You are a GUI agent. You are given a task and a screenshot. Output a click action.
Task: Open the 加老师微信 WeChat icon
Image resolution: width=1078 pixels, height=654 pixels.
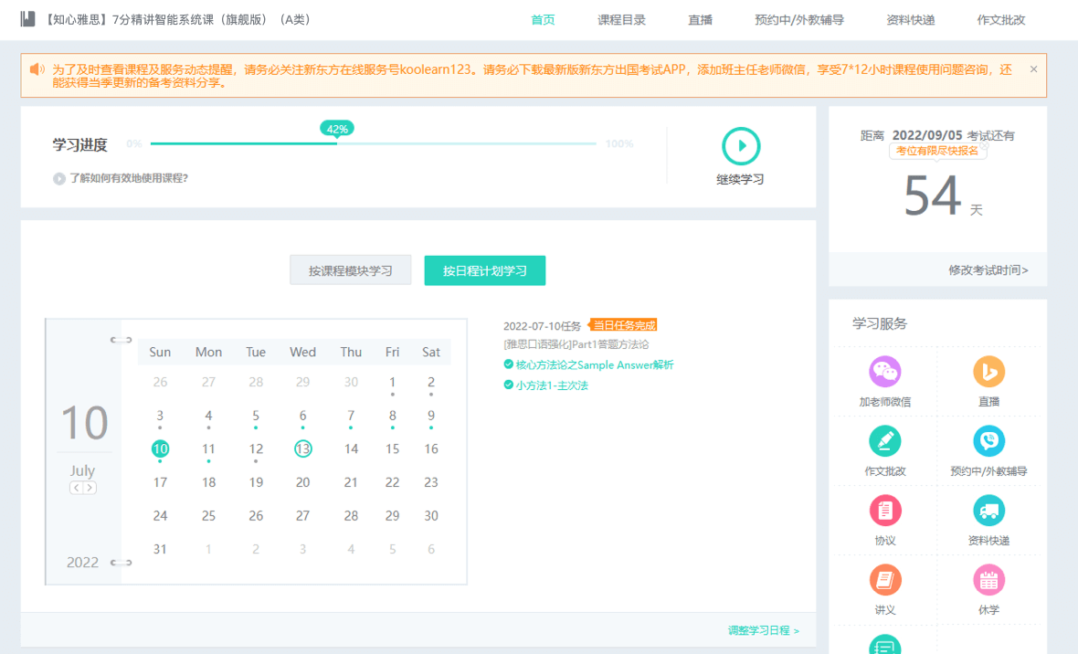[884, 372]
